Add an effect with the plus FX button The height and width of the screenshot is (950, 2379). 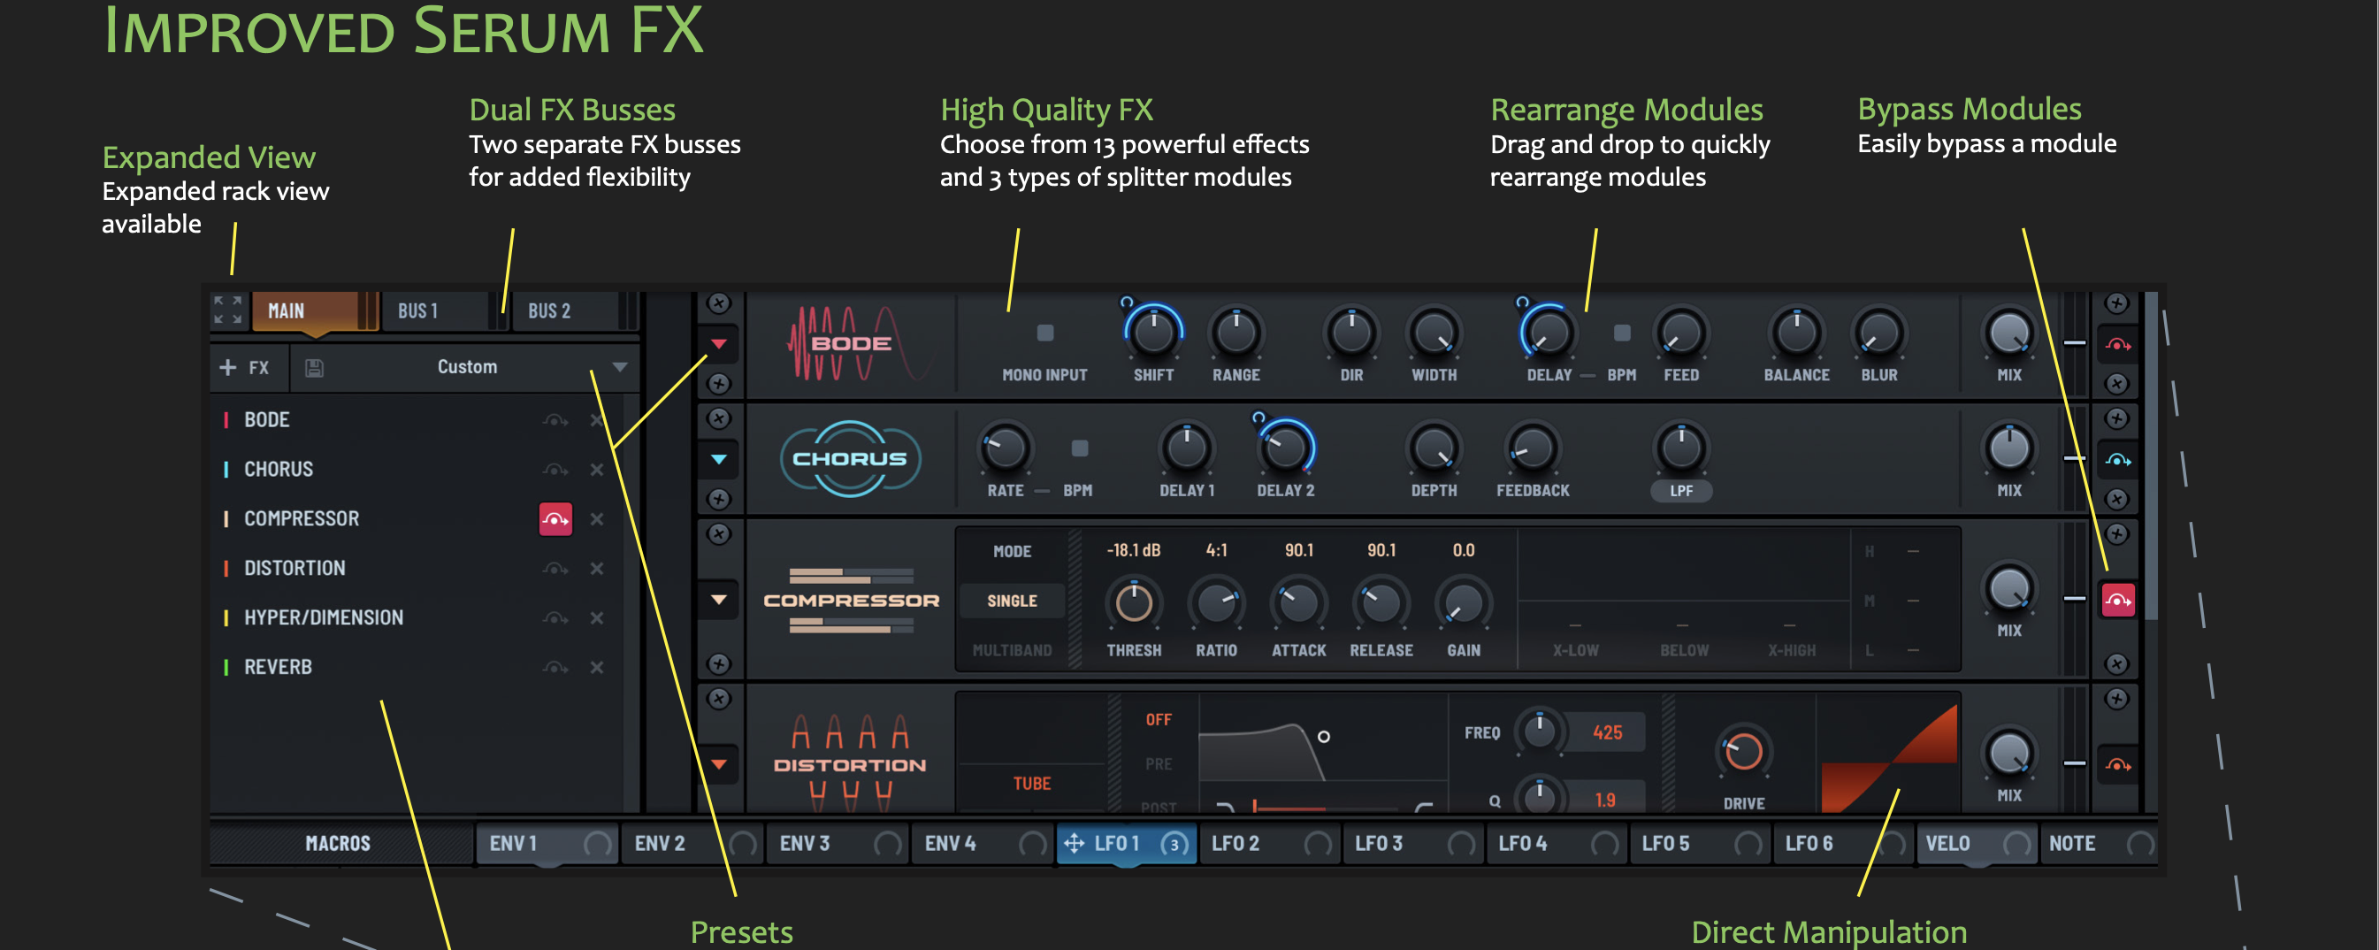(245, 368)
